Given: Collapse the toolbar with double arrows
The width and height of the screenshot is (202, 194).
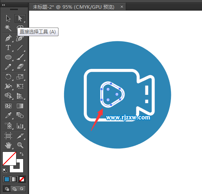Looking at the screenshot, I should [x=4, y=5].
